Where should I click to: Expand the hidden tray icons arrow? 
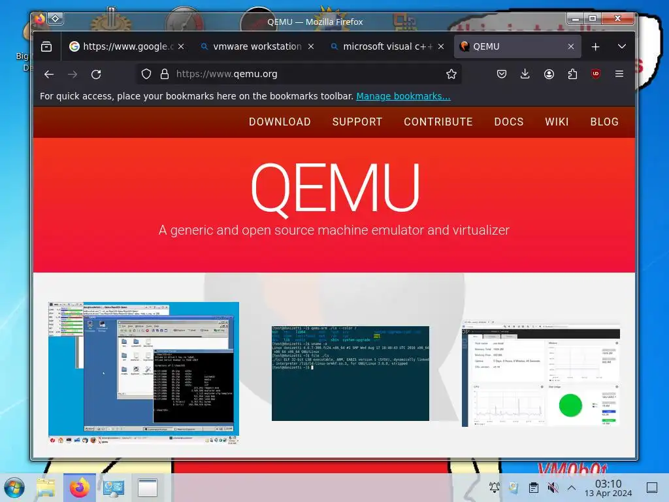pos(572,488)
